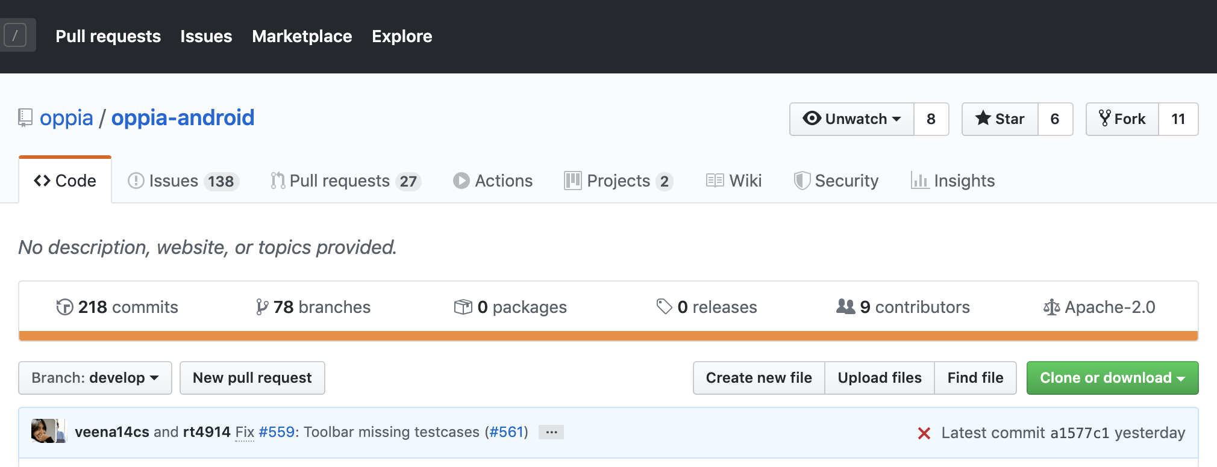View the 8 watchers count
This screenshot has width=1217, height=467.
point(931,119)
